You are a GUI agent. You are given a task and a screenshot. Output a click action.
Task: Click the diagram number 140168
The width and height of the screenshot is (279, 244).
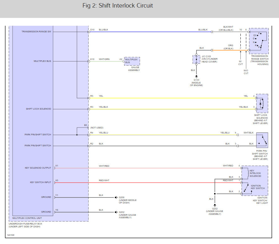click(x=10, y=235)
